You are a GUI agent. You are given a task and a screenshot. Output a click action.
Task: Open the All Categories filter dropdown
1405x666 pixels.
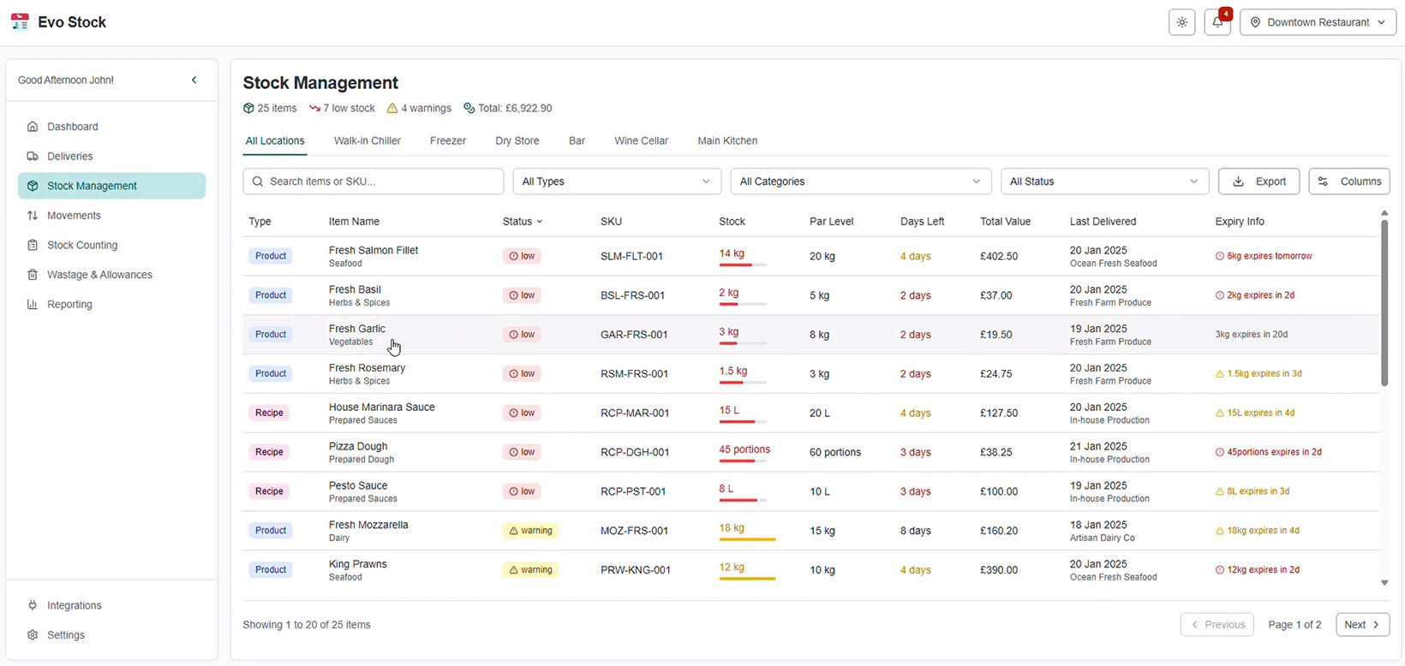coord(859,181)
